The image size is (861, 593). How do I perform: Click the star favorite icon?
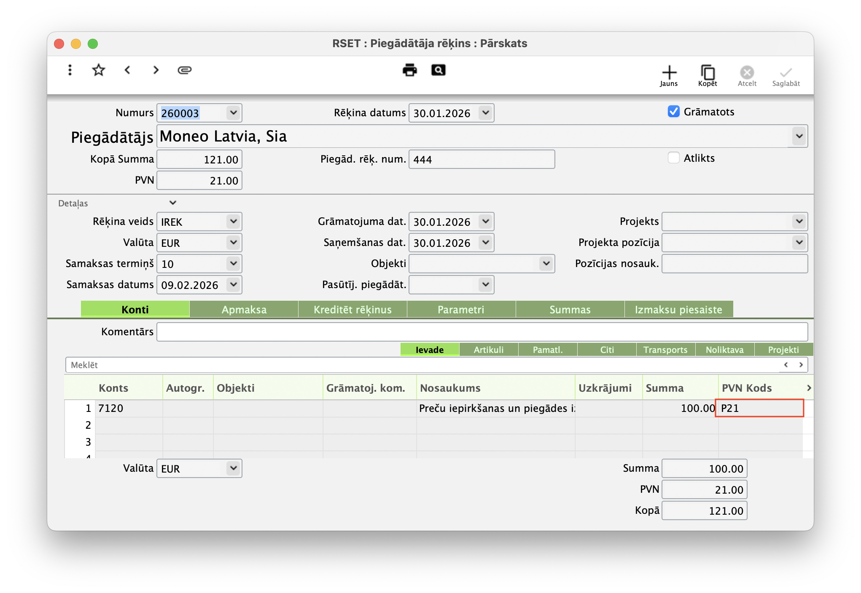tap(99, 70)
